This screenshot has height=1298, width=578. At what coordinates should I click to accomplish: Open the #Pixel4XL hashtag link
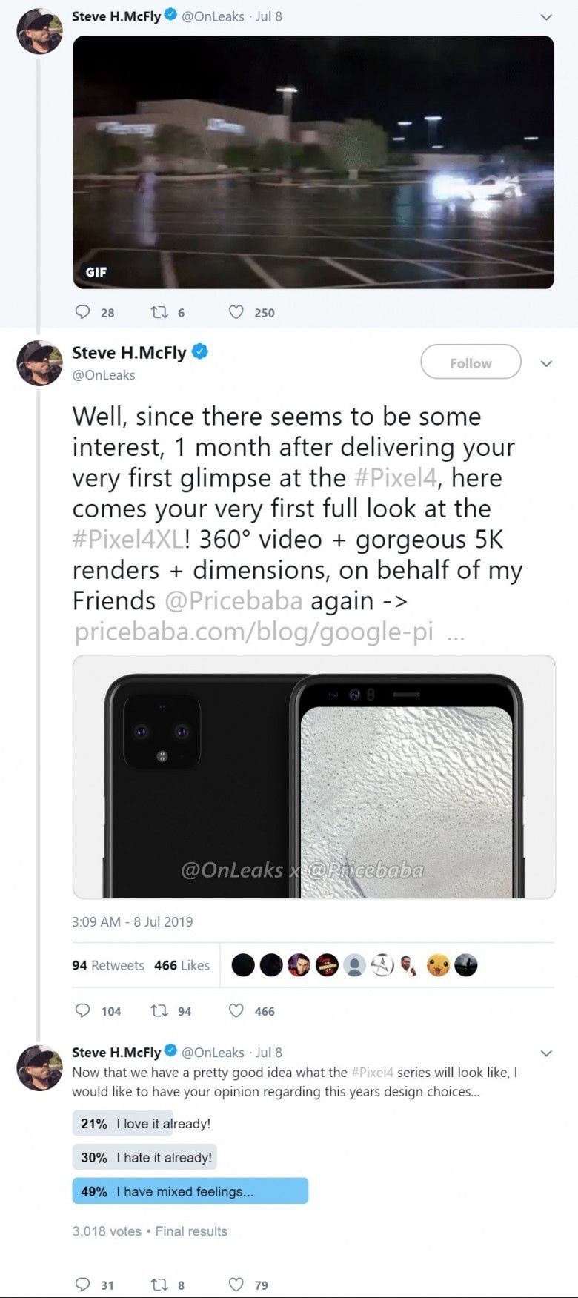pyautogui.click(x=127, y=539)
